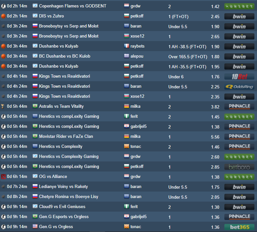Click the hockey puck icon beside Ledianye Voiny
The image size is (257, 232).
[3, 187]
